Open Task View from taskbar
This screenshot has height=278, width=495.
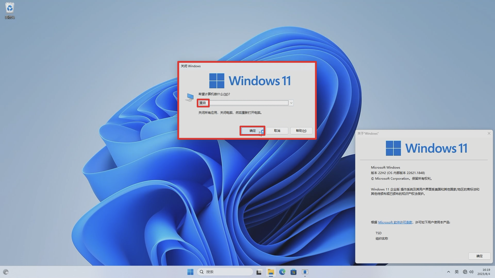[259, 272]
